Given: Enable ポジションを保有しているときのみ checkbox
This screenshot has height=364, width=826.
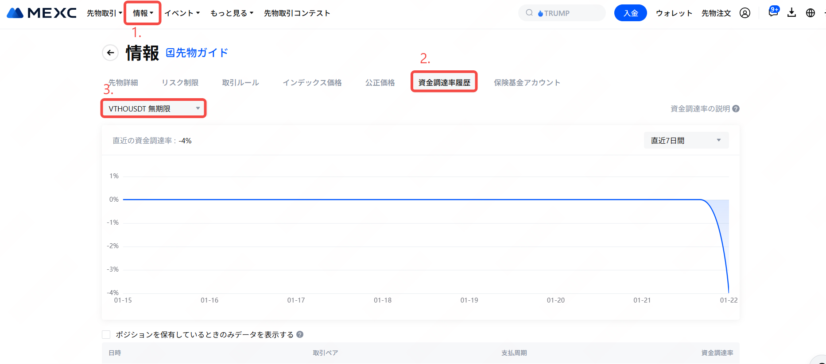Looking at the screenshot, I should pos(106,335).
